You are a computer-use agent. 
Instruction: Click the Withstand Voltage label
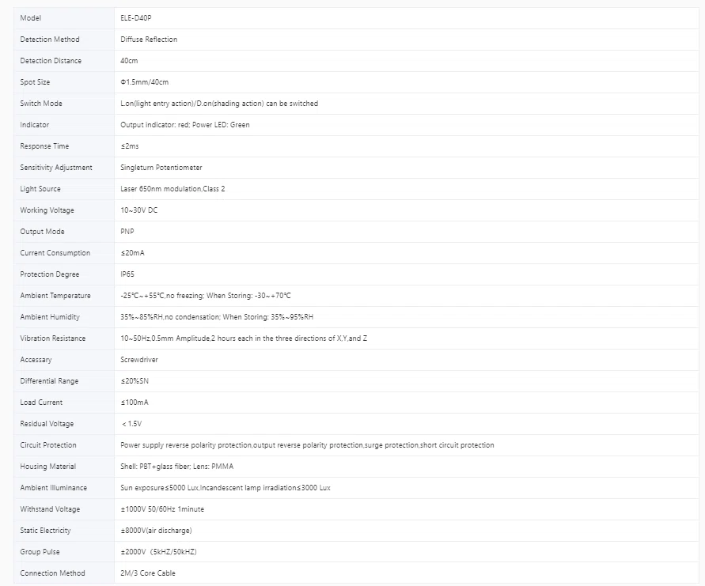click(50, 509)
